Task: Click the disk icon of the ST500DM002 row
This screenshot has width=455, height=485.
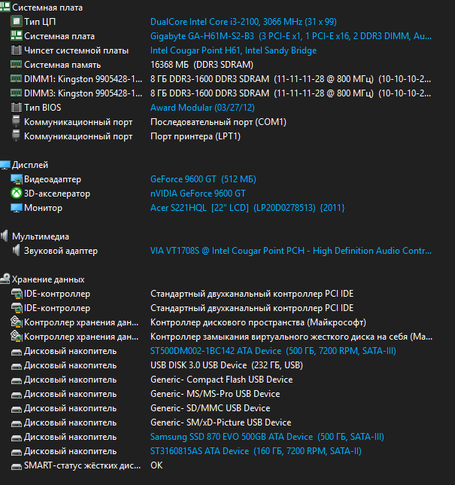Action: [17, 352]
